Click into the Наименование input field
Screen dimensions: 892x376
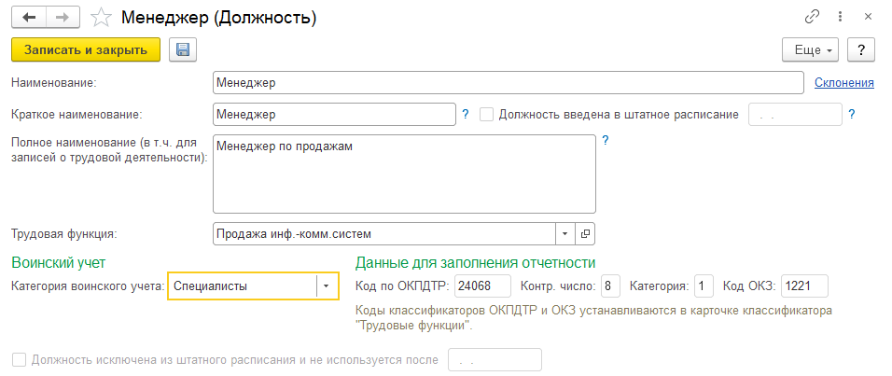pos(508,82)
